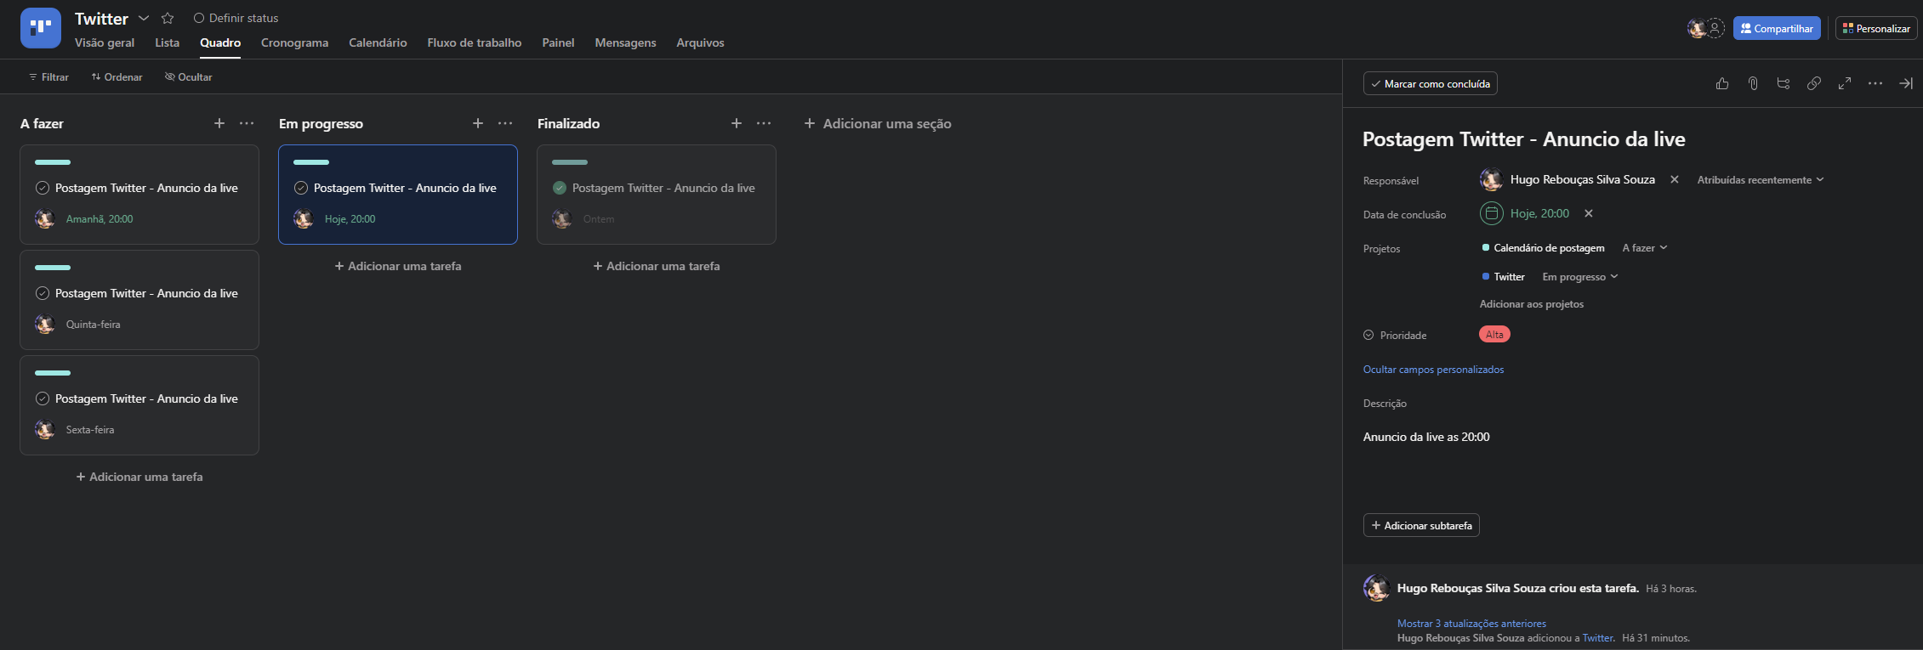Remove assignee Hugo Rebouças Silva Souza
Screen dimensions: 1923x650
tap(1675, 179)
